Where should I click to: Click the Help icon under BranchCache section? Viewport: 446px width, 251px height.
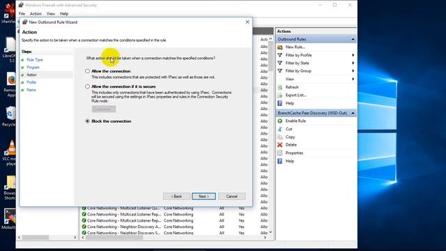[280, 161]
